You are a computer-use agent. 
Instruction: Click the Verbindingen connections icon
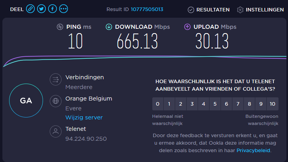point(55,80)
